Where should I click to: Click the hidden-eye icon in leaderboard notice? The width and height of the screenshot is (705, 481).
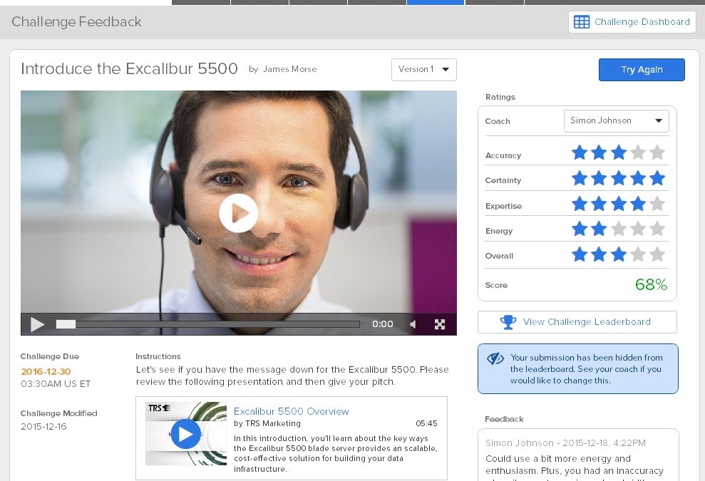click(x=495, y=358)
